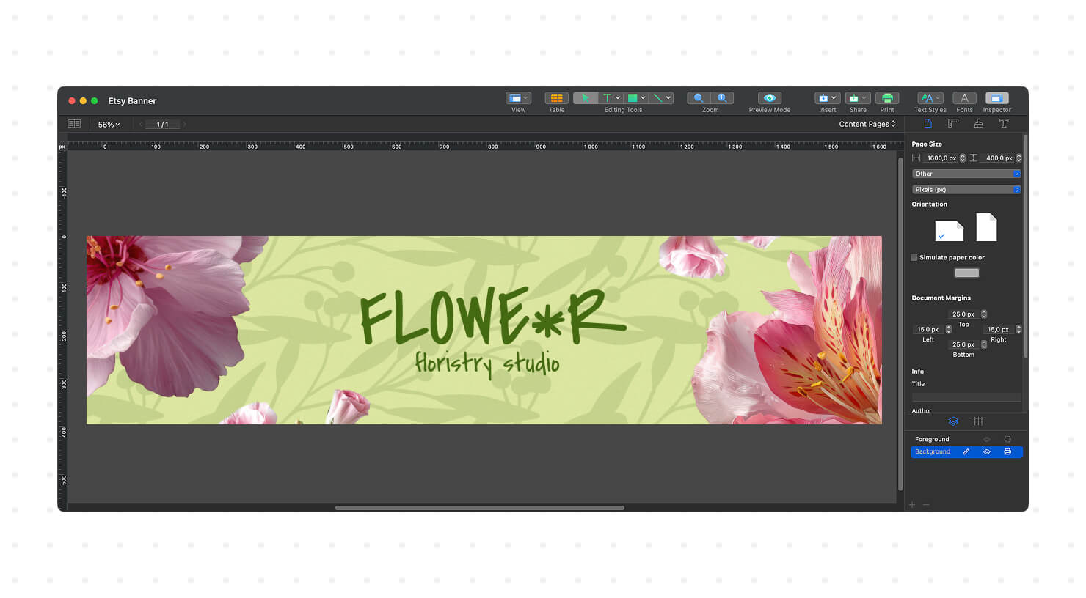Click the Left margin stepper
1086x598 pixels.
pyautogui.click(x=948, y=330)
